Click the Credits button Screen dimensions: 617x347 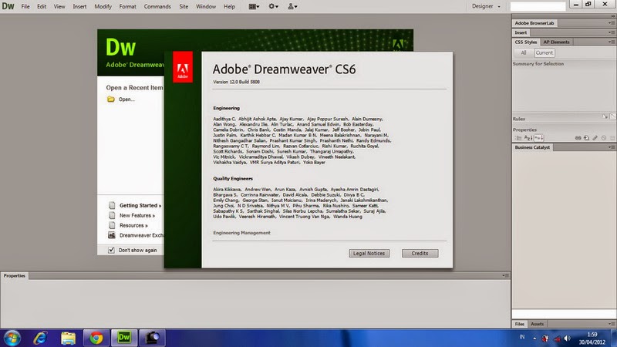point(420,254)
